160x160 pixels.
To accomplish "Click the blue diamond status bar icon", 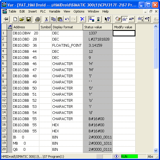I will tap(116, 156).
